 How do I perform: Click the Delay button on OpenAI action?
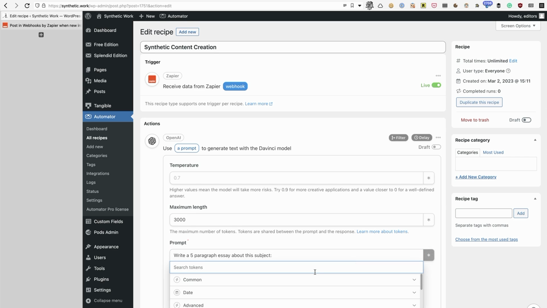(422, 138)
